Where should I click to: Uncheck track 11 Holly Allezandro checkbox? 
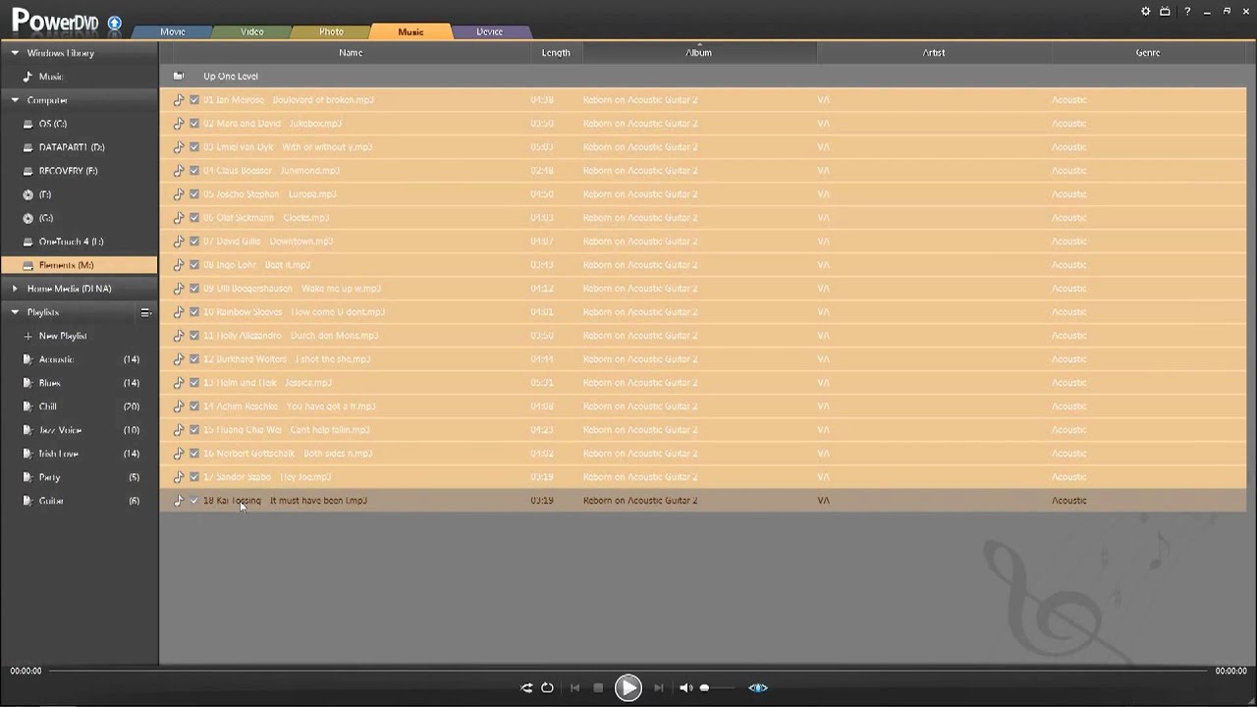click(194, 336)
